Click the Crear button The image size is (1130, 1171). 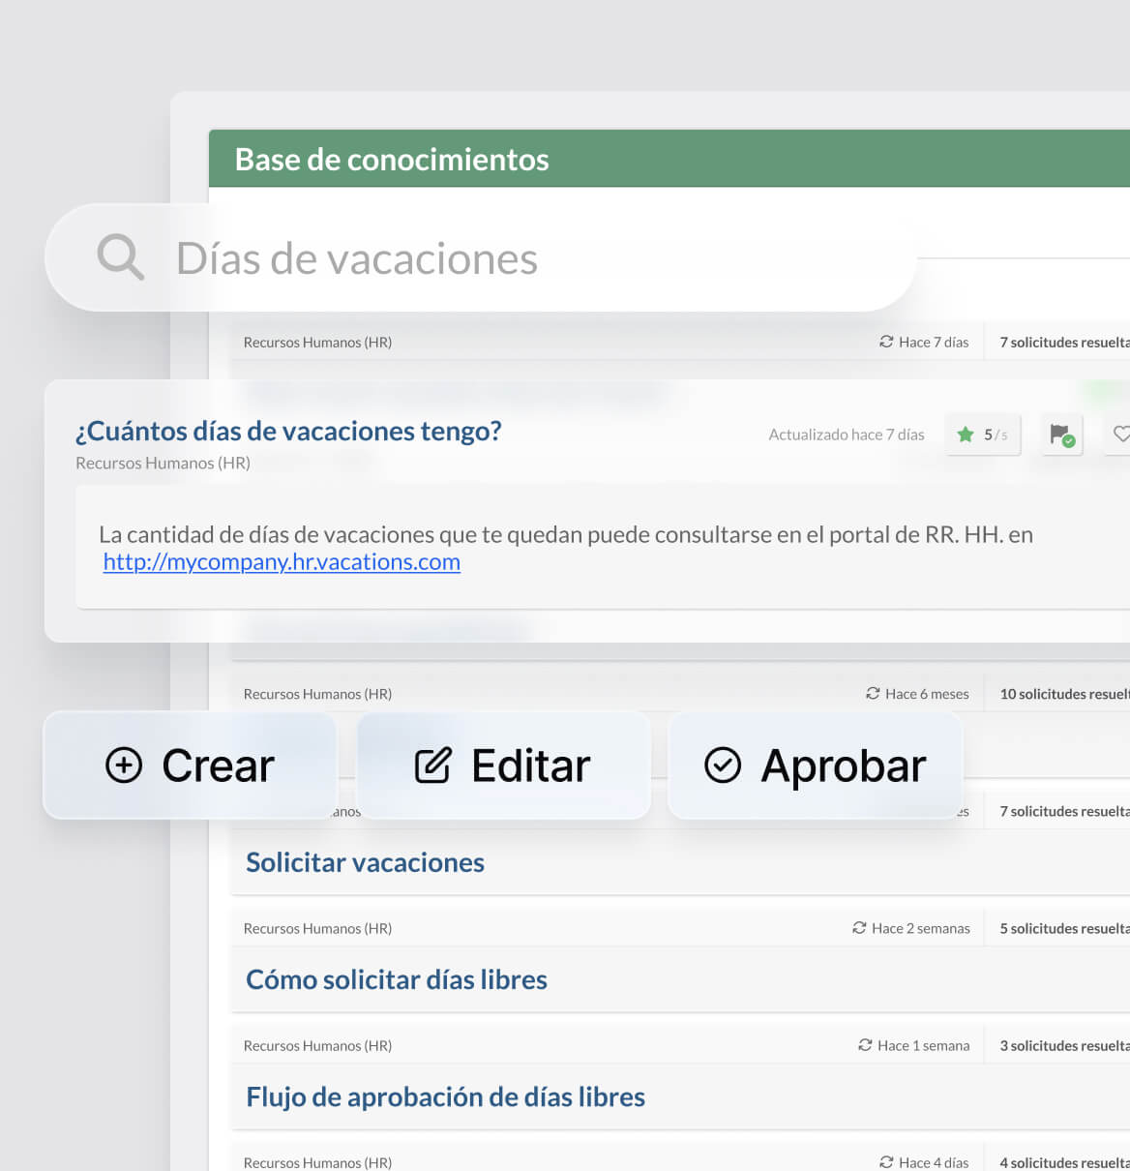point(190,766)
